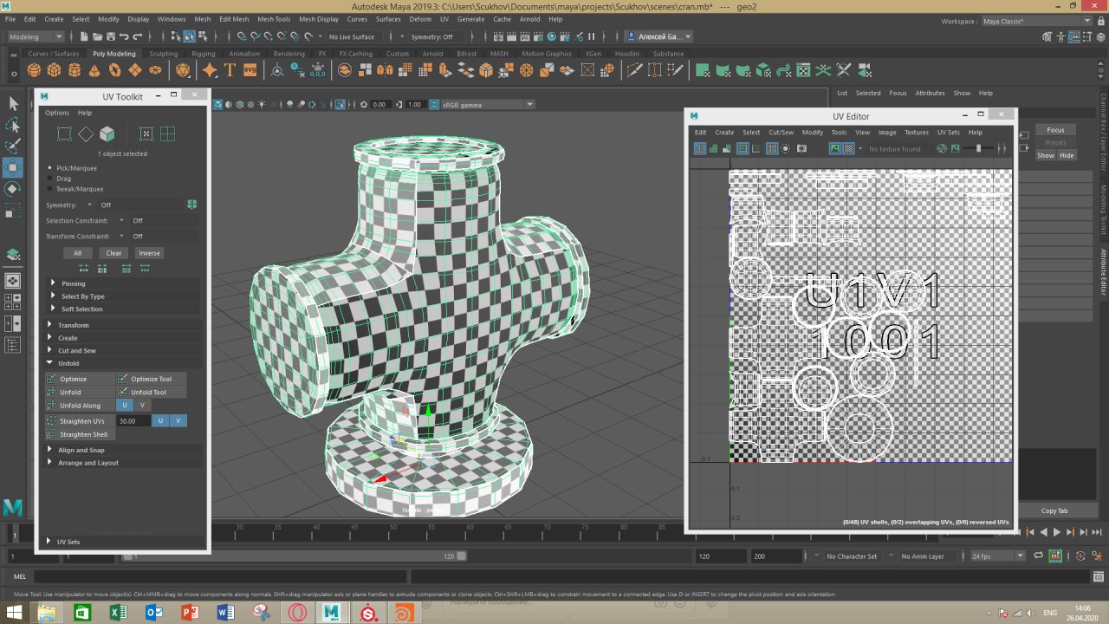This screenshot has height=624, width=1109.
Task: Click the Undo icon in the status line
Action: pyautogui.click(x=124, y=36)
